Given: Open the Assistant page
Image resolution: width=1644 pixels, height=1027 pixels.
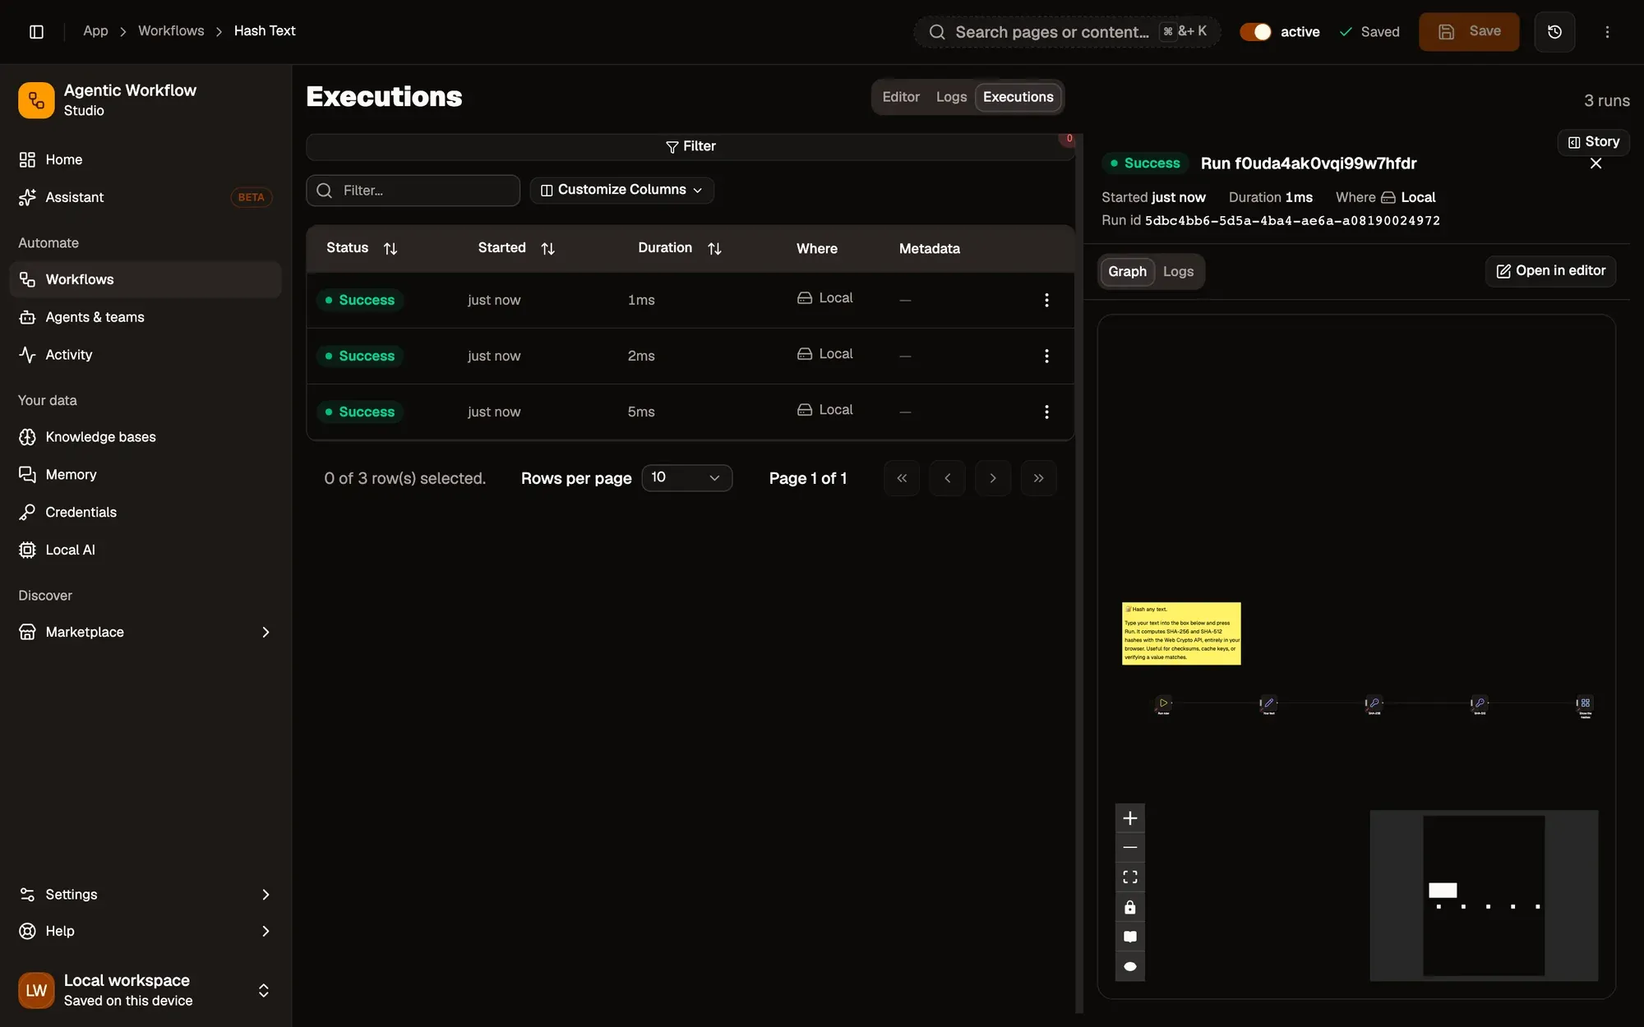Looking at the screenshot, I should pyautogui.click(x=145, y=197).
